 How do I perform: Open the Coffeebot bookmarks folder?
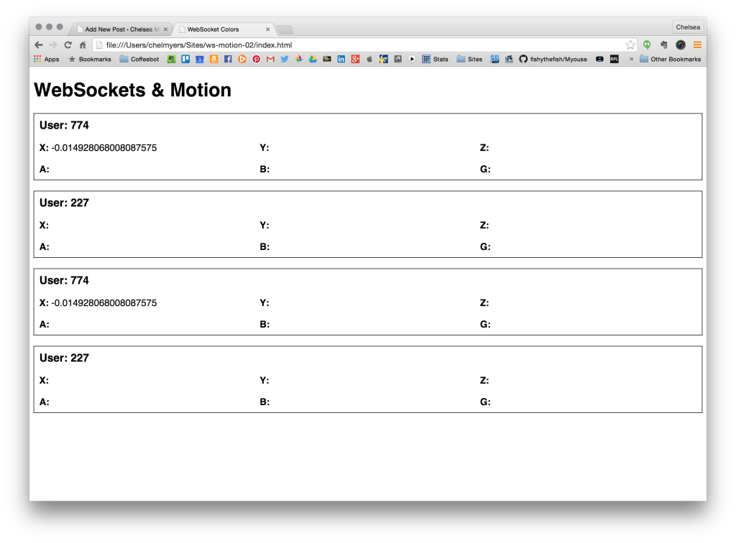tap(139, 59)
